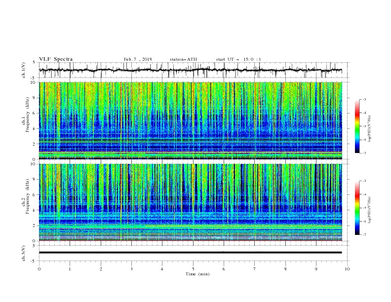The width and height of the screenshot is (391, 302).
Task: Click the '-7' label on ch.2 colorbar
Action: point(364,235)
